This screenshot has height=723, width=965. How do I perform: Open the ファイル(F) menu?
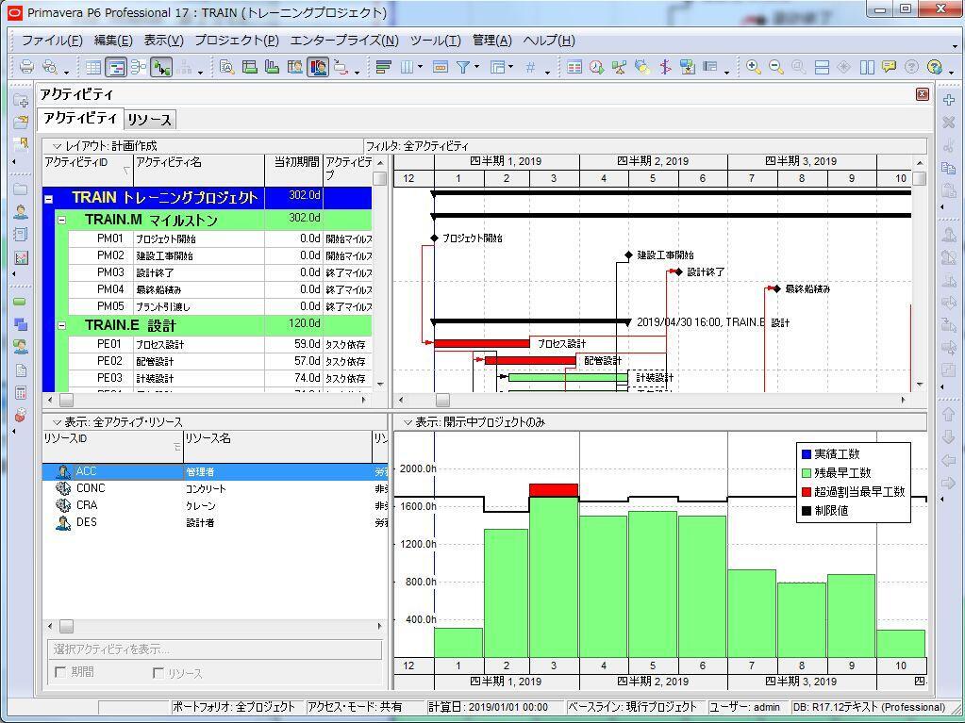click(x=52, y=41)
